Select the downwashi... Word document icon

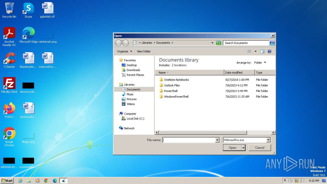(28, 110)
